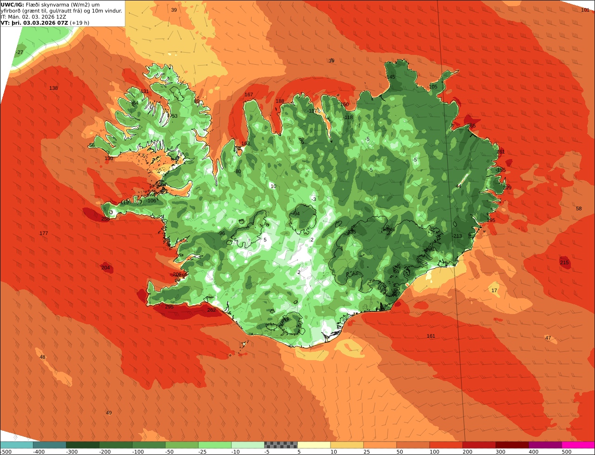
Task: Click the value 258 near the peninsula tip
Action: 106,219
